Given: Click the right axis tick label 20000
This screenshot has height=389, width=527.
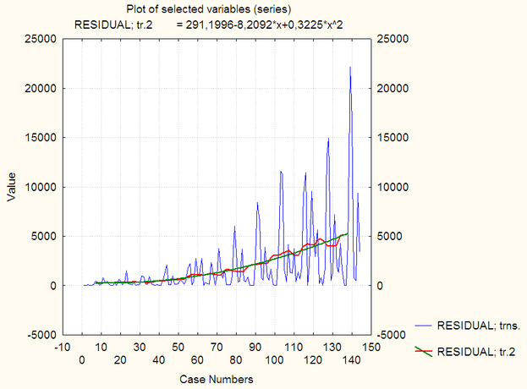Looking at the screenshot, I should [x=393, y=88].
